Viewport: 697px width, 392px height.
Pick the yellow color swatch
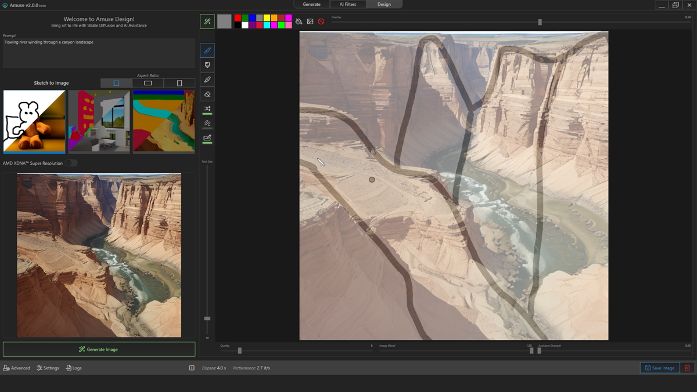(x=267, y=18)
